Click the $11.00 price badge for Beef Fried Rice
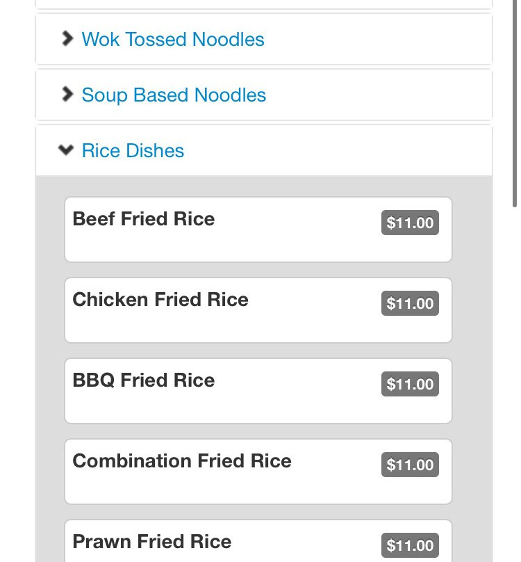521x562 pixels. pos(410,223)
